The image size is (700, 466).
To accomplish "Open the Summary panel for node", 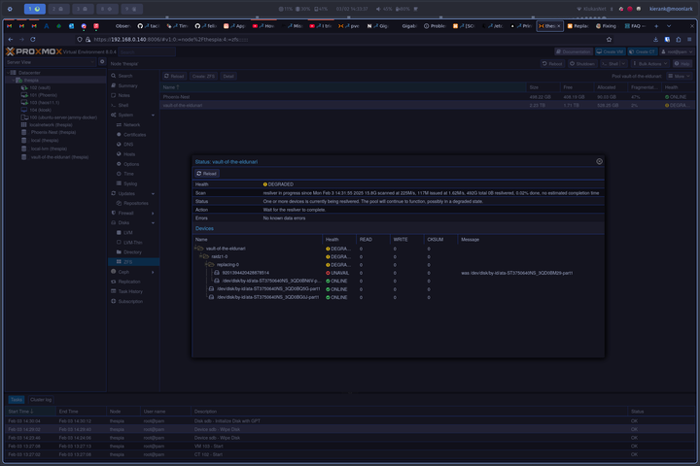I will 127,85.
